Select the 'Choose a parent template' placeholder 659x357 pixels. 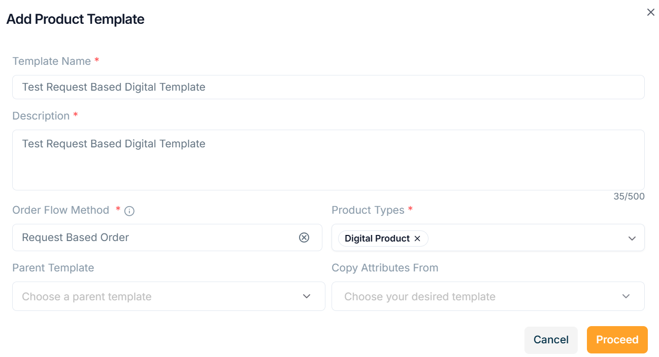click(x=87, y=297)
